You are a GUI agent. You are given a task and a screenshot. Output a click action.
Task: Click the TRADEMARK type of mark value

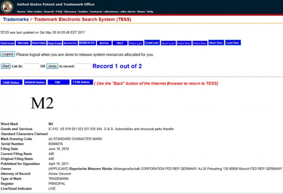click(x=59, y=179)
